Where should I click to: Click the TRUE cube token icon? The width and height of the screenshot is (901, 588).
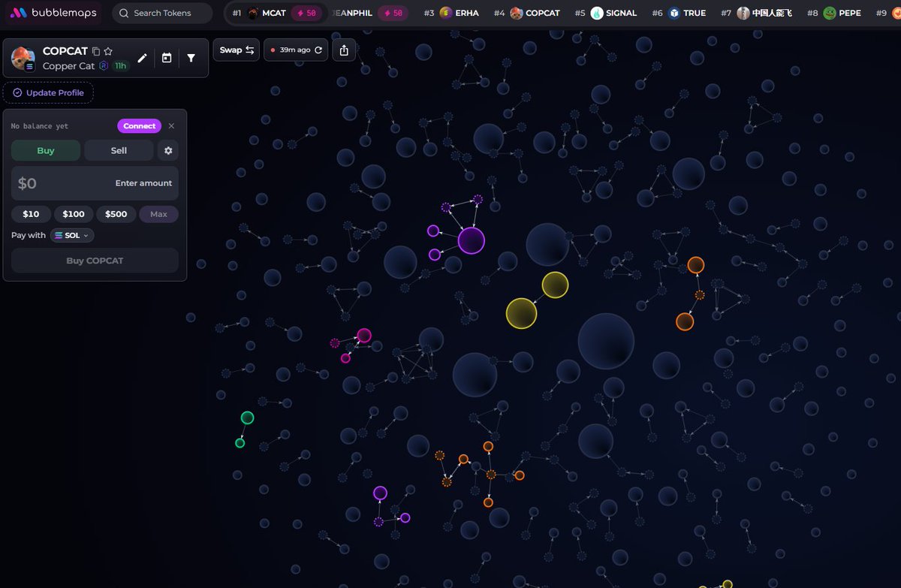pyautogui.click(x=674, y=13)
